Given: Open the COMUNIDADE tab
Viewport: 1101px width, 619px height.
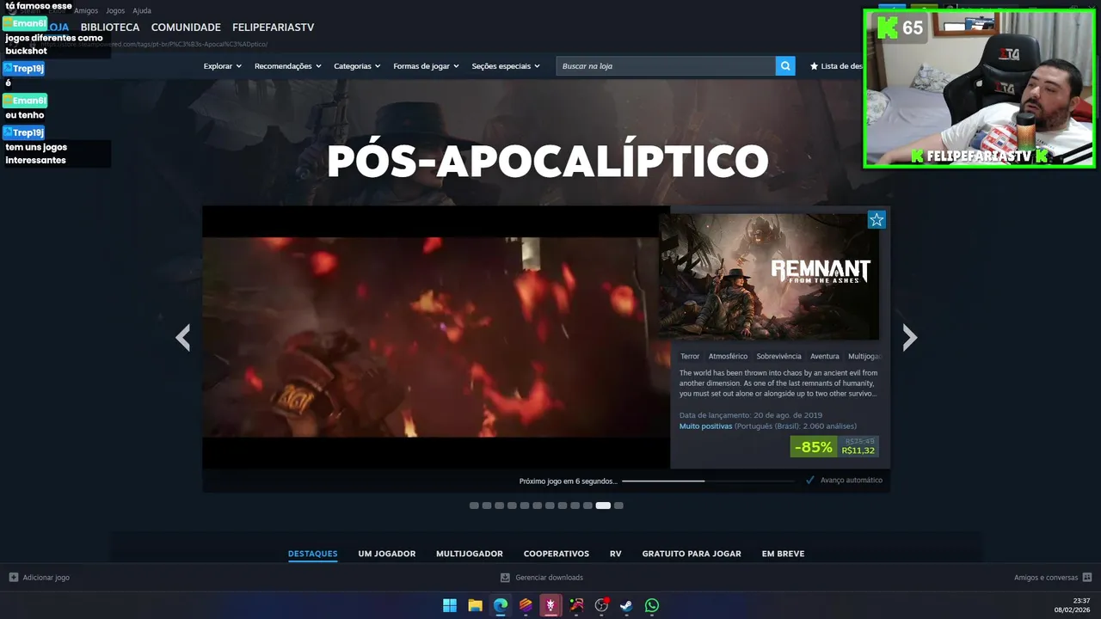Looking at the screenshot, I should click(186, 28).
